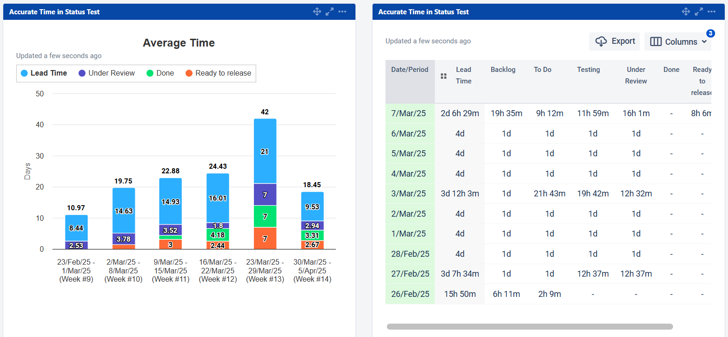This screenshot has width=728, height=337.
Task: Toggle Under Review series in legend
Action: click(x=107, y=73)
